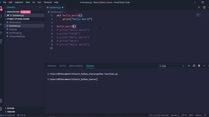The image size is (209, 117).
Task: Open the Terminal menu
Action: (x=48, y=2)
